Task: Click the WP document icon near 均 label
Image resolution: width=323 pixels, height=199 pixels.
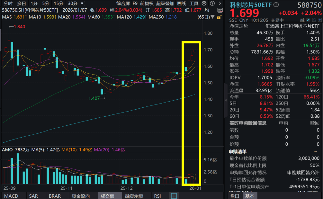Action: (220, 10)
